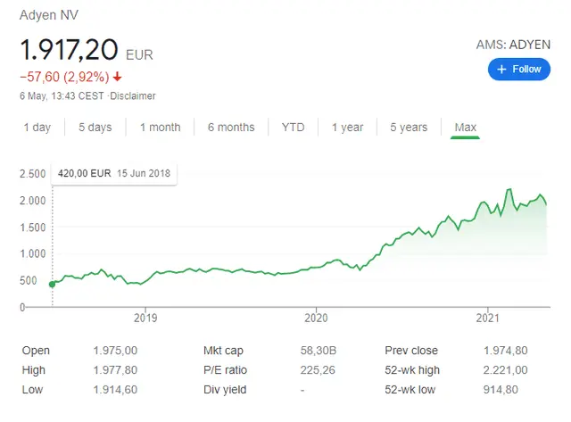Click the green data point on chart

tap(52, 284)
